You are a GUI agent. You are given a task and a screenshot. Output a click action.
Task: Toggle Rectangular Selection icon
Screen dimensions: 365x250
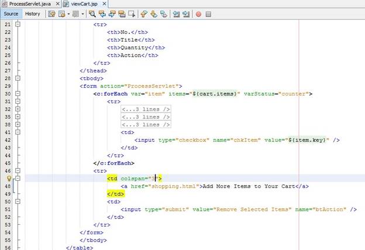132,14
